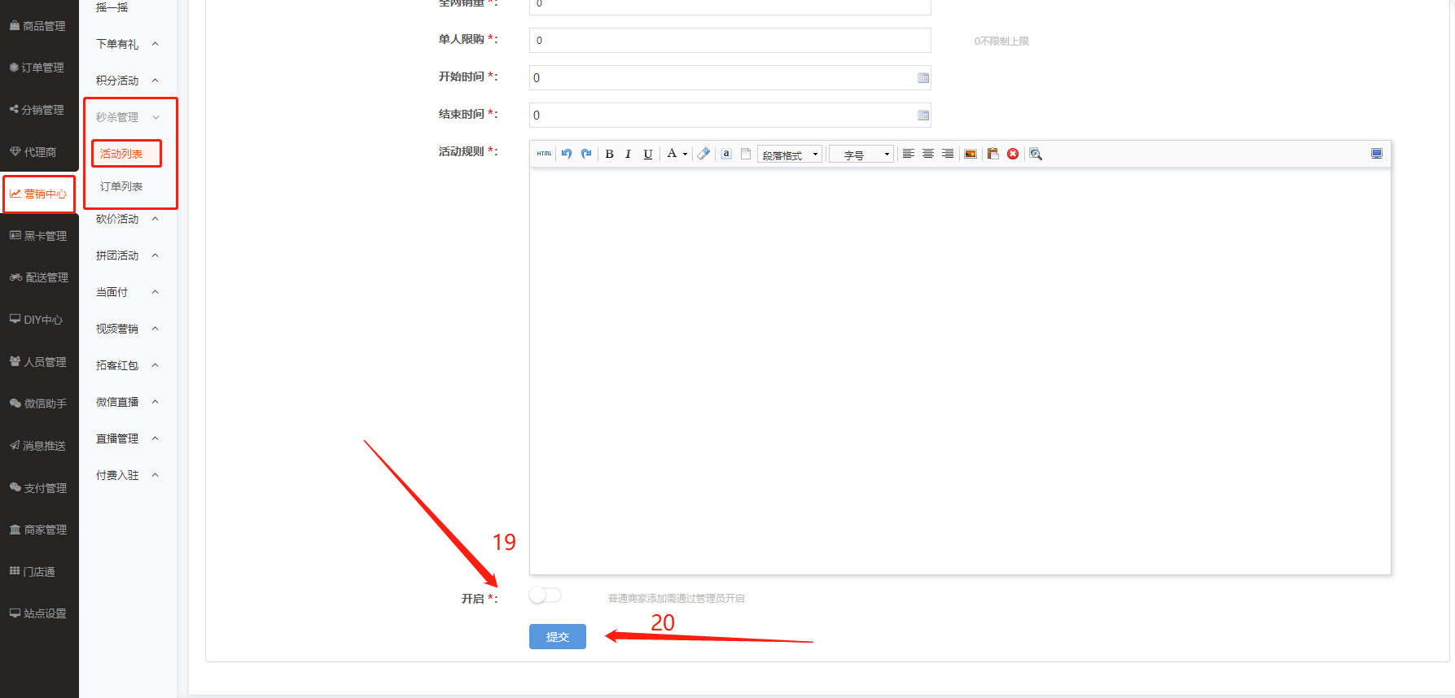Click the insert image icon
The height and width of the screenshot is (698, 1455).
[x=971, y=154]
